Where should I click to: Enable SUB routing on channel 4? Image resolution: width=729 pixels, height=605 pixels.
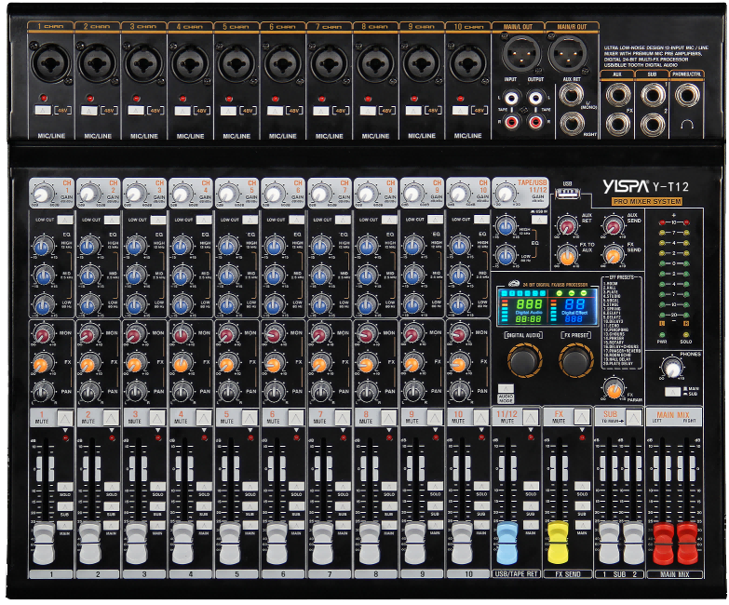click(204, 506)
